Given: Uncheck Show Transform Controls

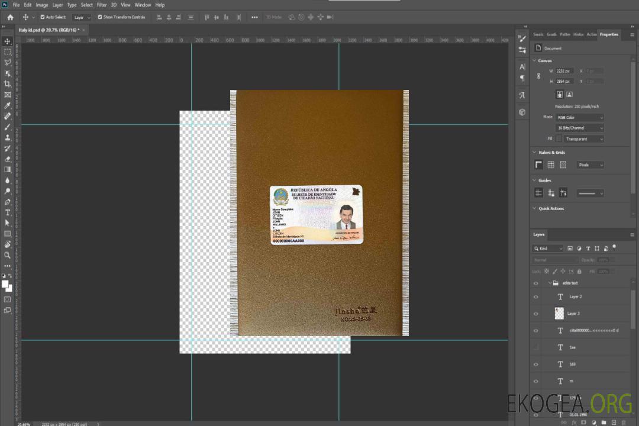Looking at the screenshot, I should [x=100, y=17].
